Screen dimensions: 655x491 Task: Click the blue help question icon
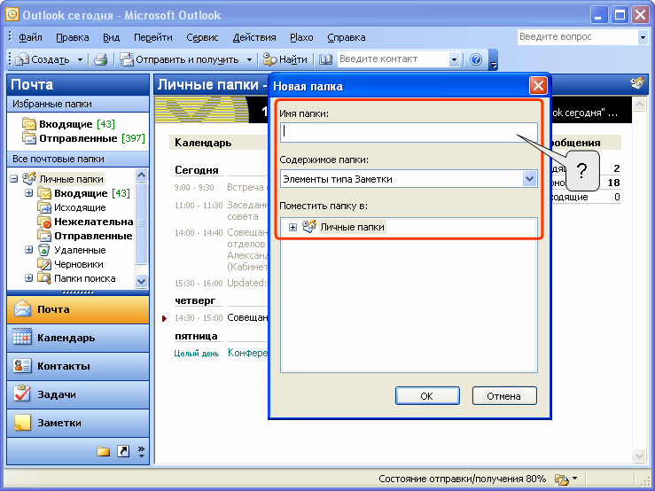[x=476, y=59]
